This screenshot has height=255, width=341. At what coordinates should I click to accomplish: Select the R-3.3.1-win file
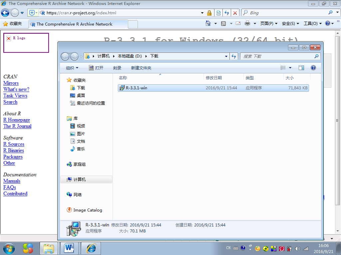coord(213,88)
